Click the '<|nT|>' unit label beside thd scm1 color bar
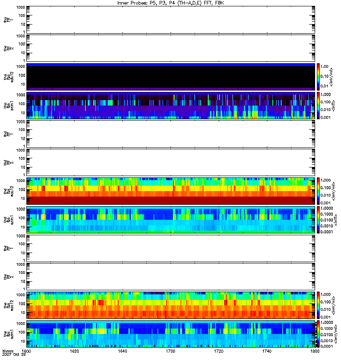 [x=335, y=220]
